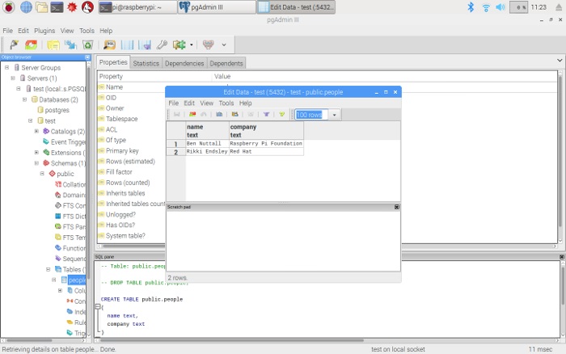
Task: Click the Drop object trash icon
Action: pyautogui.click(x=87, y=44)
